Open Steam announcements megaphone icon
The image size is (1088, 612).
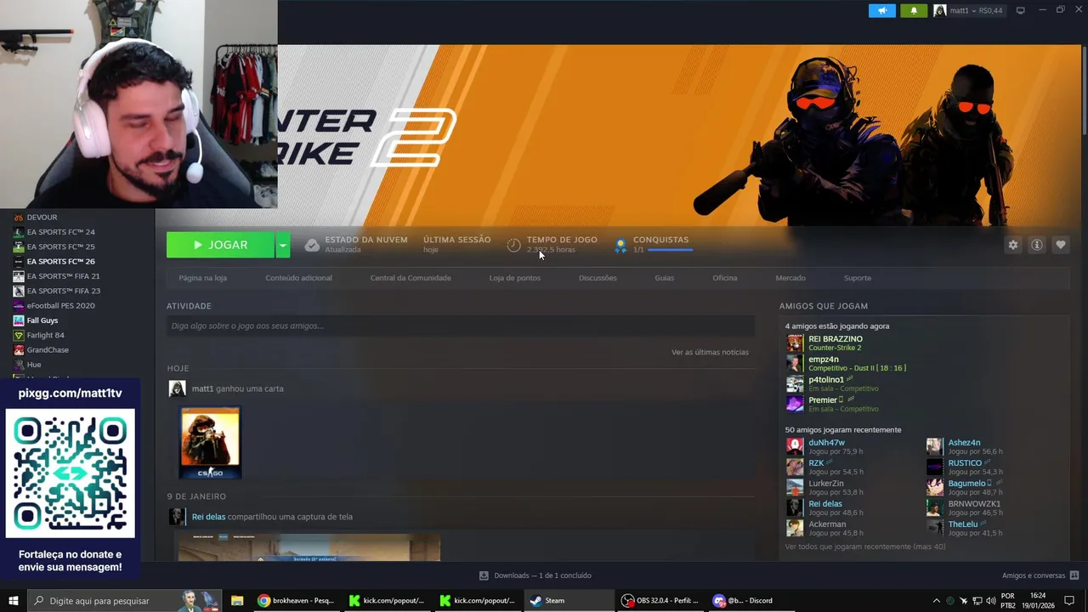point(882,10)
